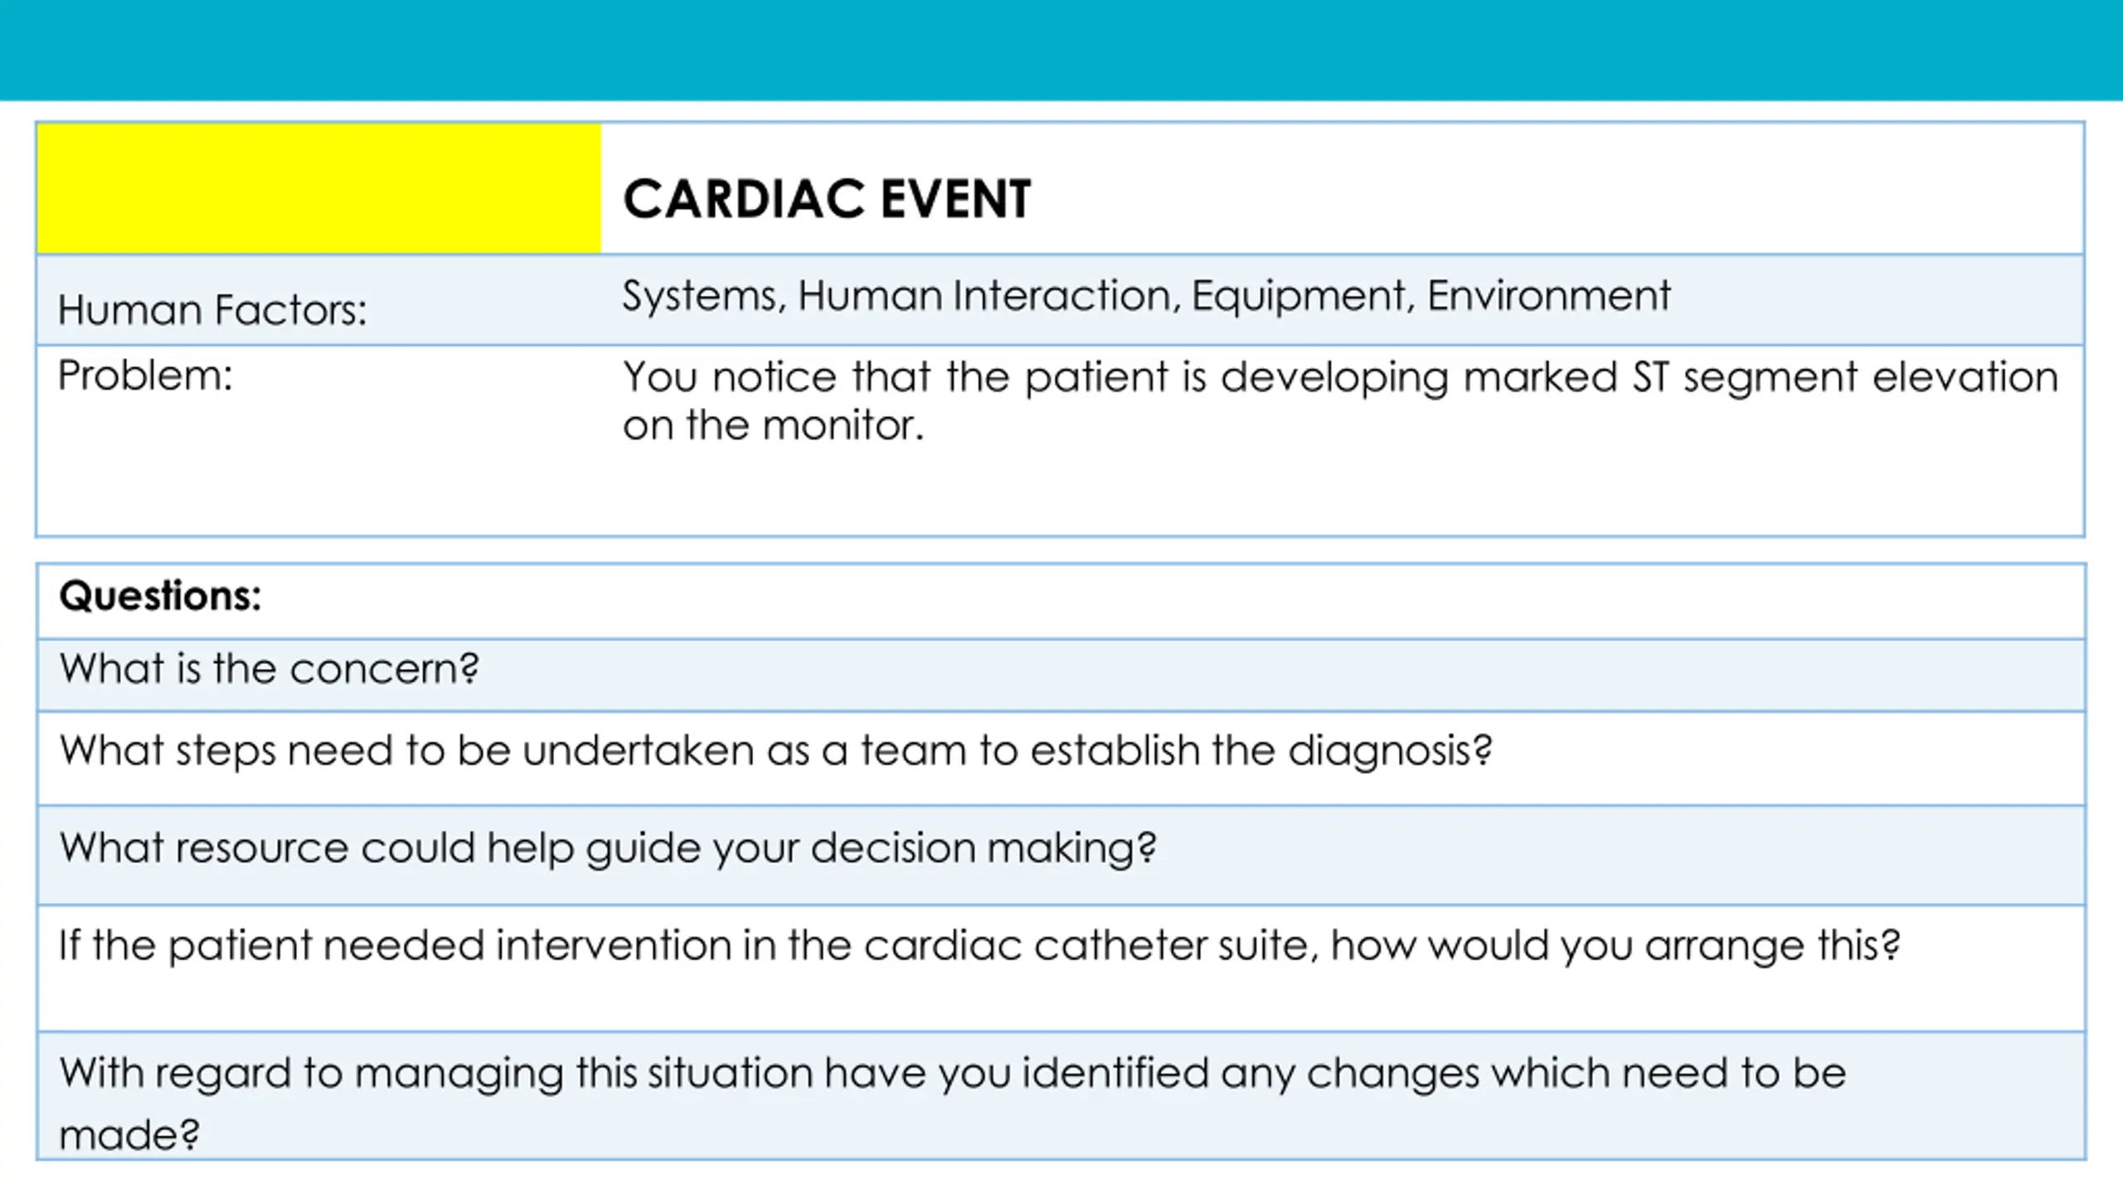Click the word 'Environment' in Human Factors row
Viewport: 2123px width, 1194px height.
tap(1549, 296)
